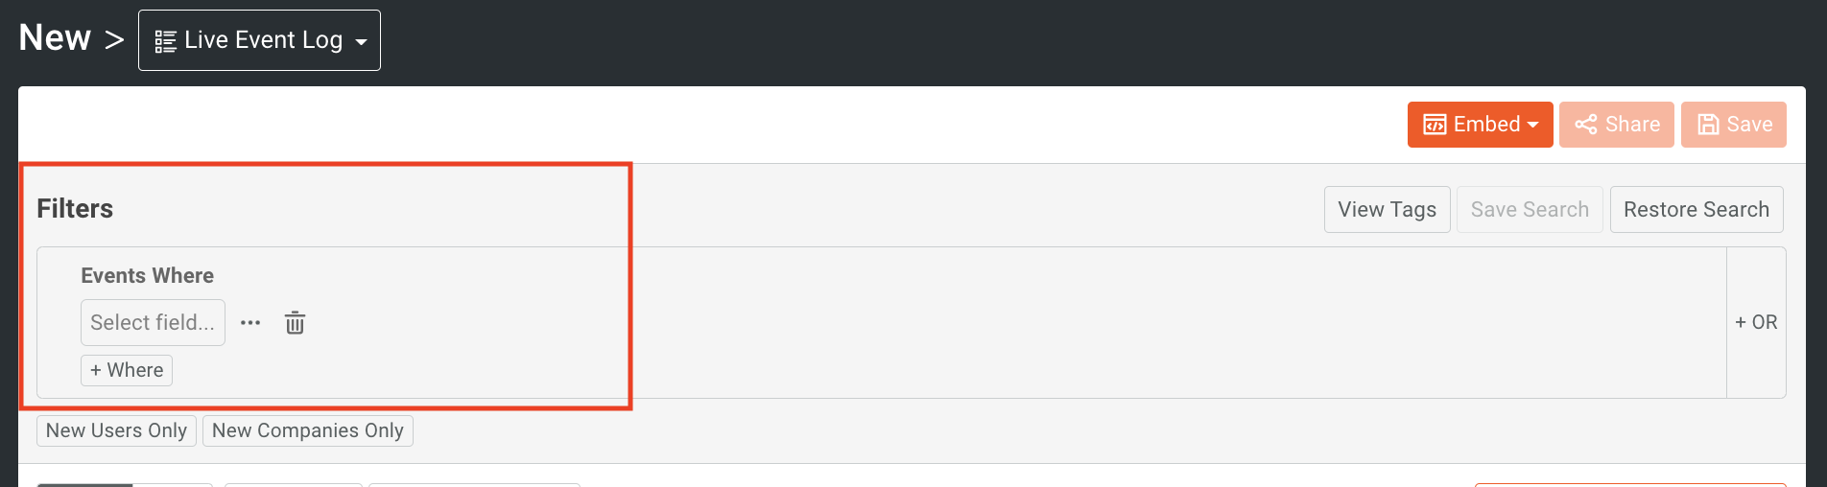Toggle the New Users Only filter
The height and width of the screenshot is (487, 1827).
click(116, 430)
